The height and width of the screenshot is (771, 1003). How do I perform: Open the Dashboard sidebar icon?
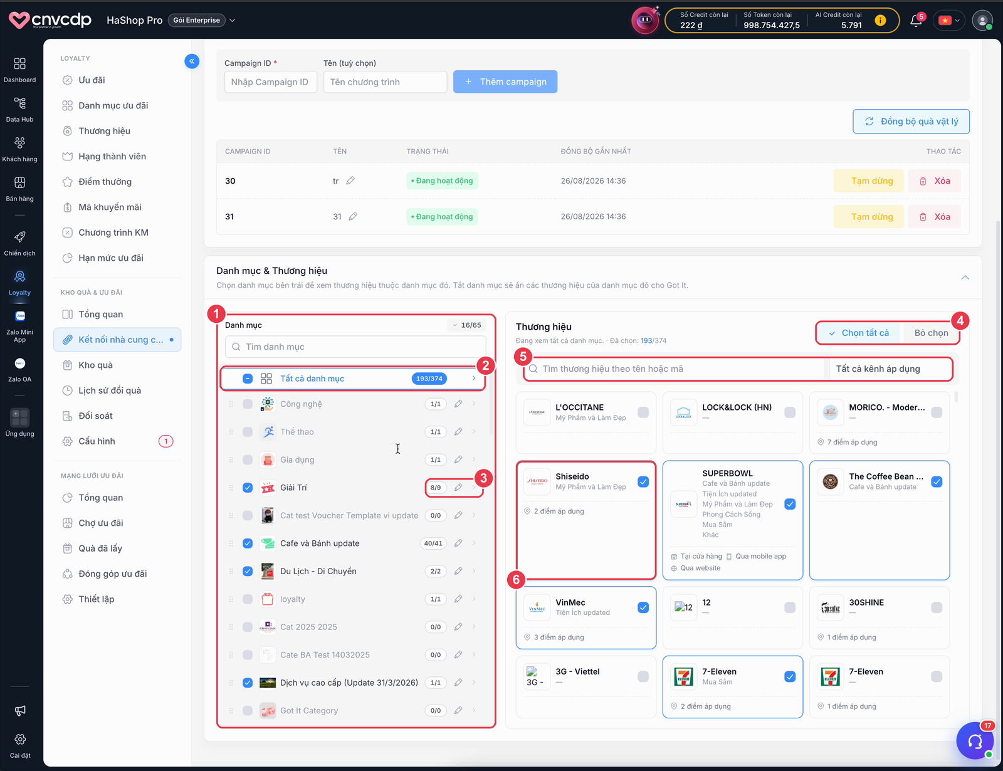[x=19, y=64]
